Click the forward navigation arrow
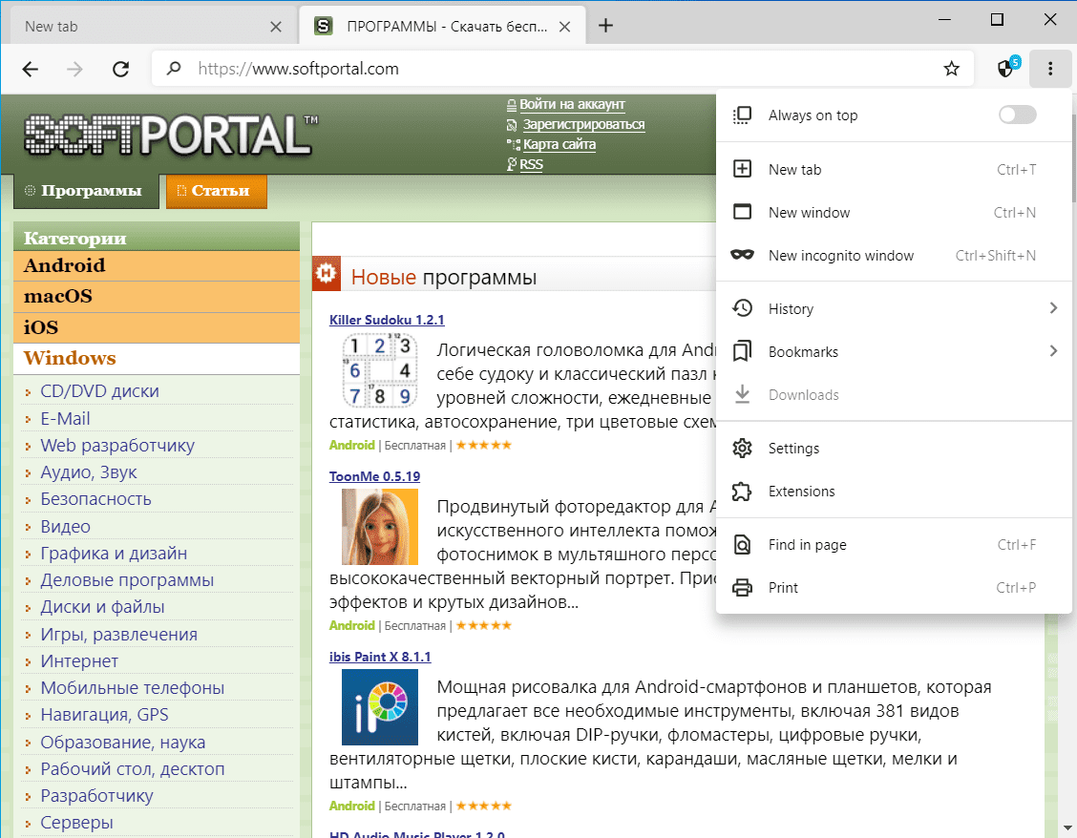The image size is (1077, 838). click(x=74, y=69)
